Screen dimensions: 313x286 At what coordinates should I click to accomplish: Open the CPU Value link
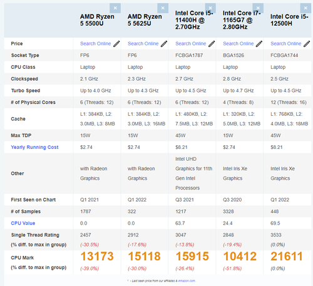point(23,223)
